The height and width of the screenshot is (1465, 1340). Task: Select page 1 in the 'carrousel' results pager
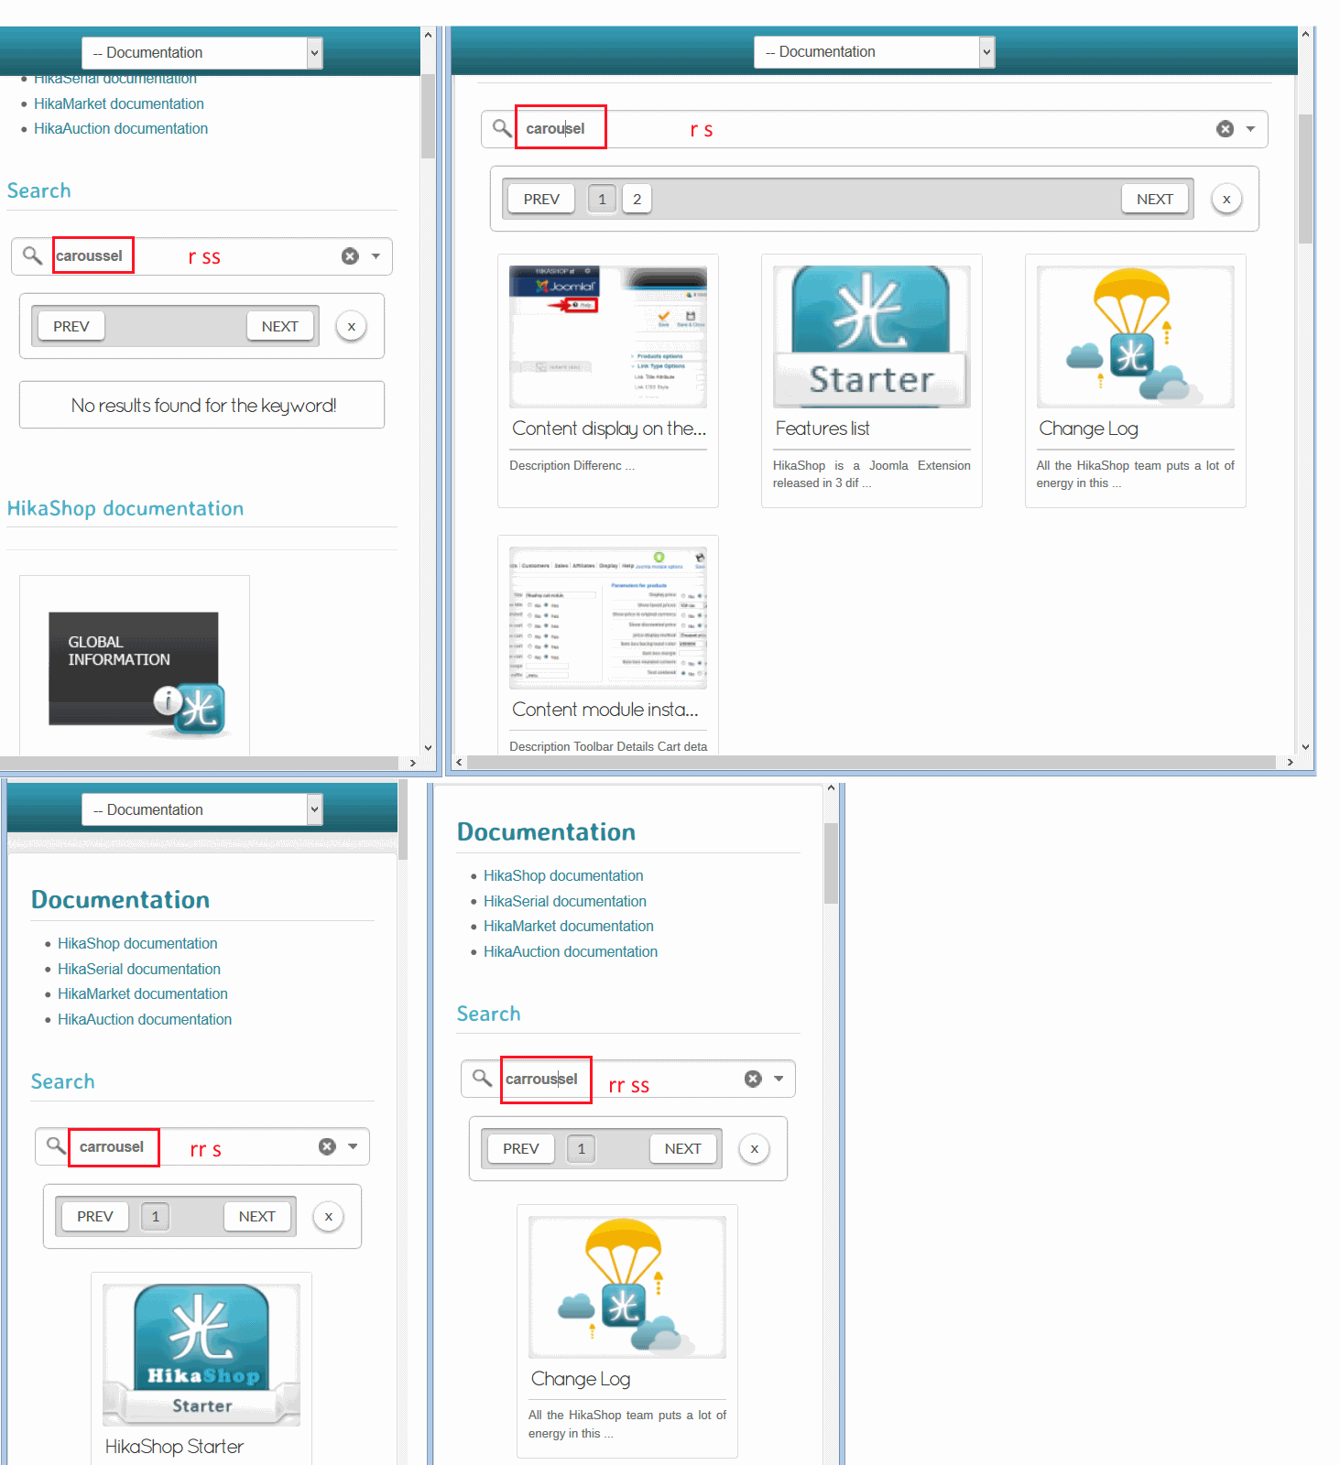(156, 1216)
